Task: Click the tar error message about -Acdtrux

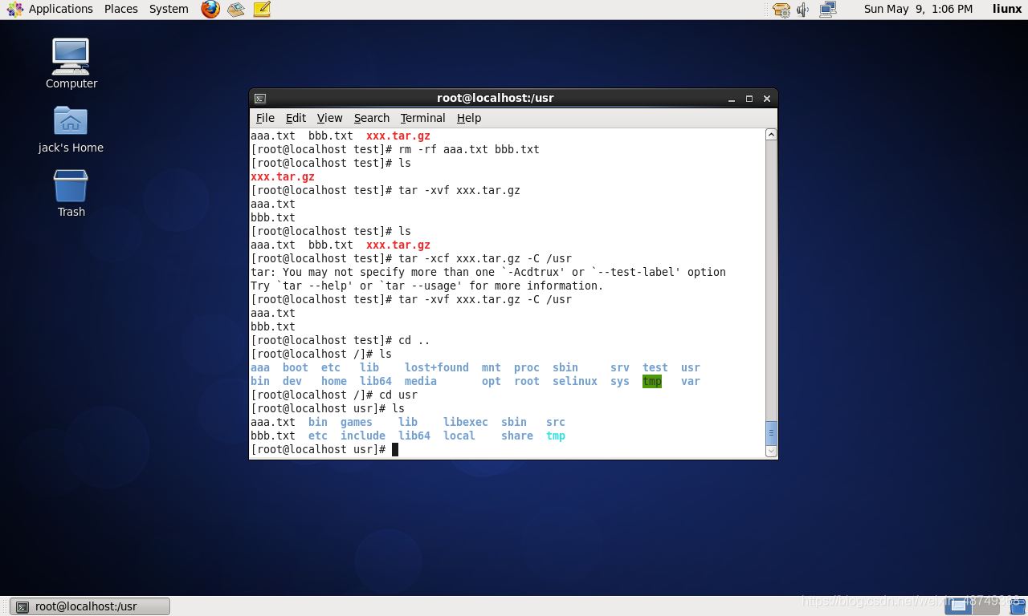Action: pos(488,272)
